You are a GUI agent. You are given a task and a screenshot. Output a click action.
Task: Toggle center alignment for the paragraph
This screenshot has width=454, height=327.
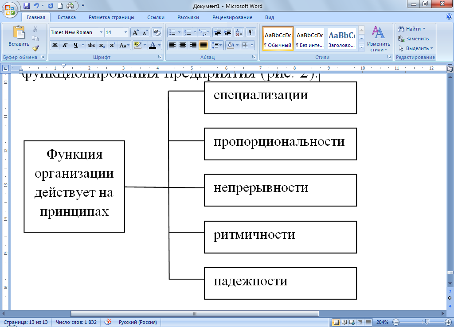point(183,45)
